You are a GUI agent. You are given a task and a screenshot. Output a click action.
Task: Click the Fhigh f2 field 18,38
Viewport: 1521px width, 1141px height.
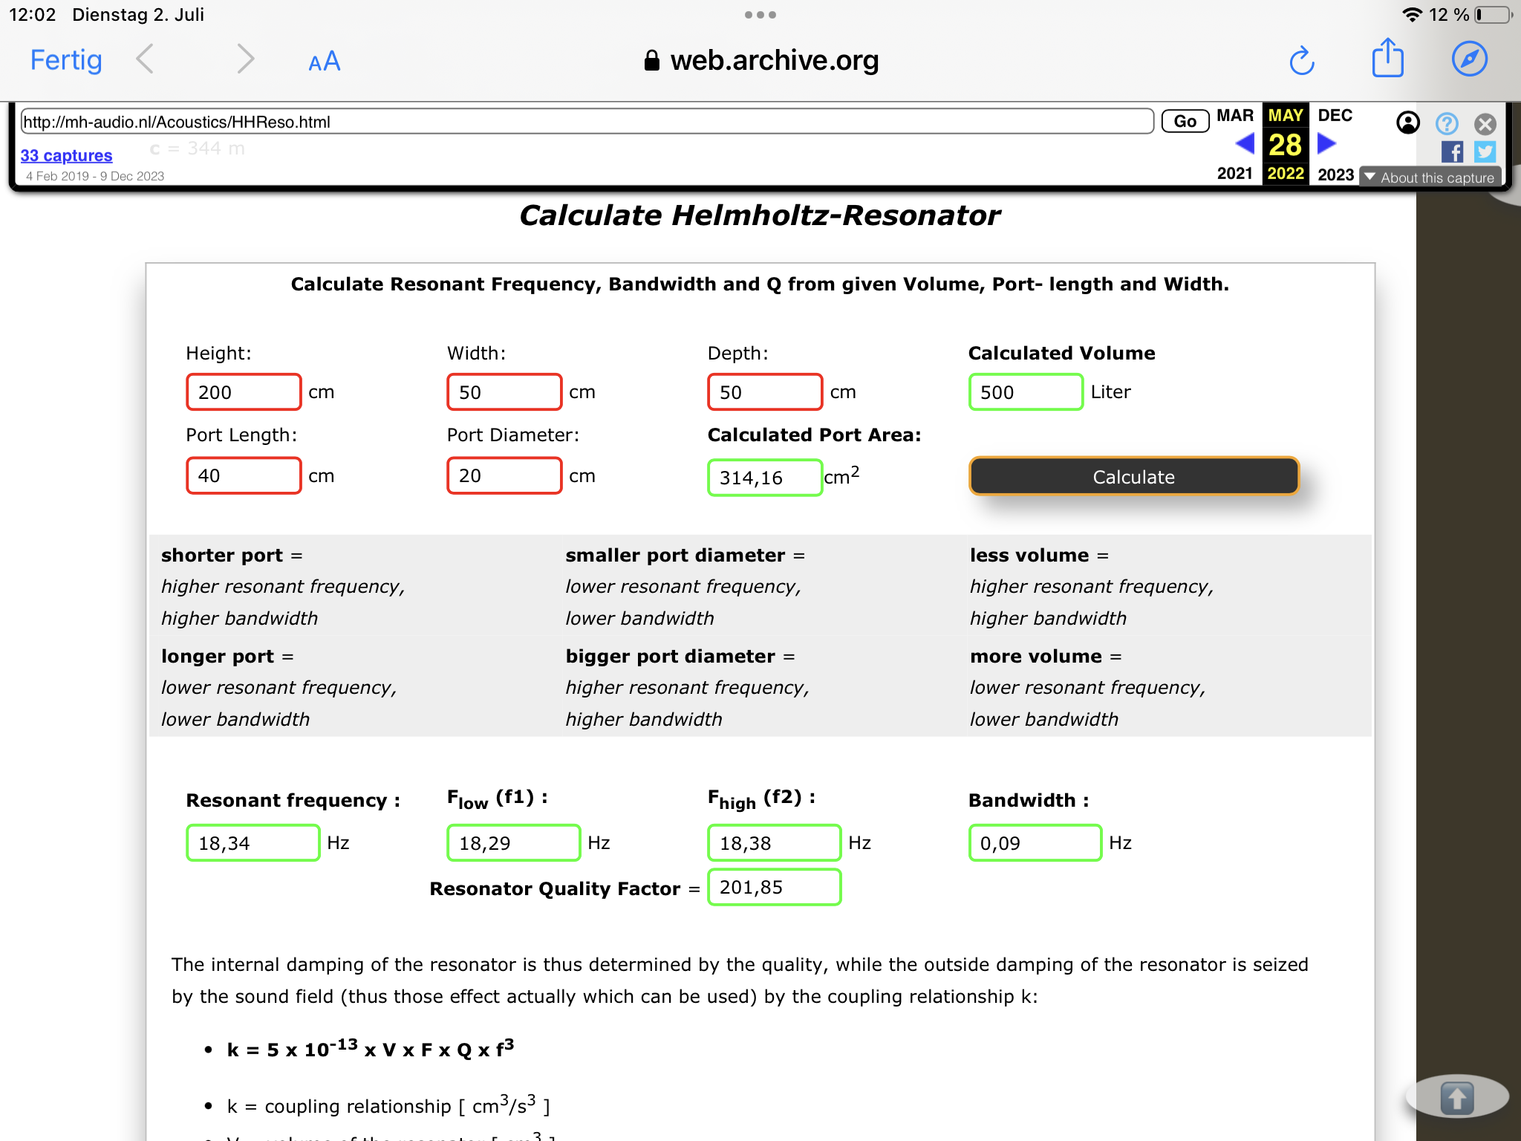(775, 843)
